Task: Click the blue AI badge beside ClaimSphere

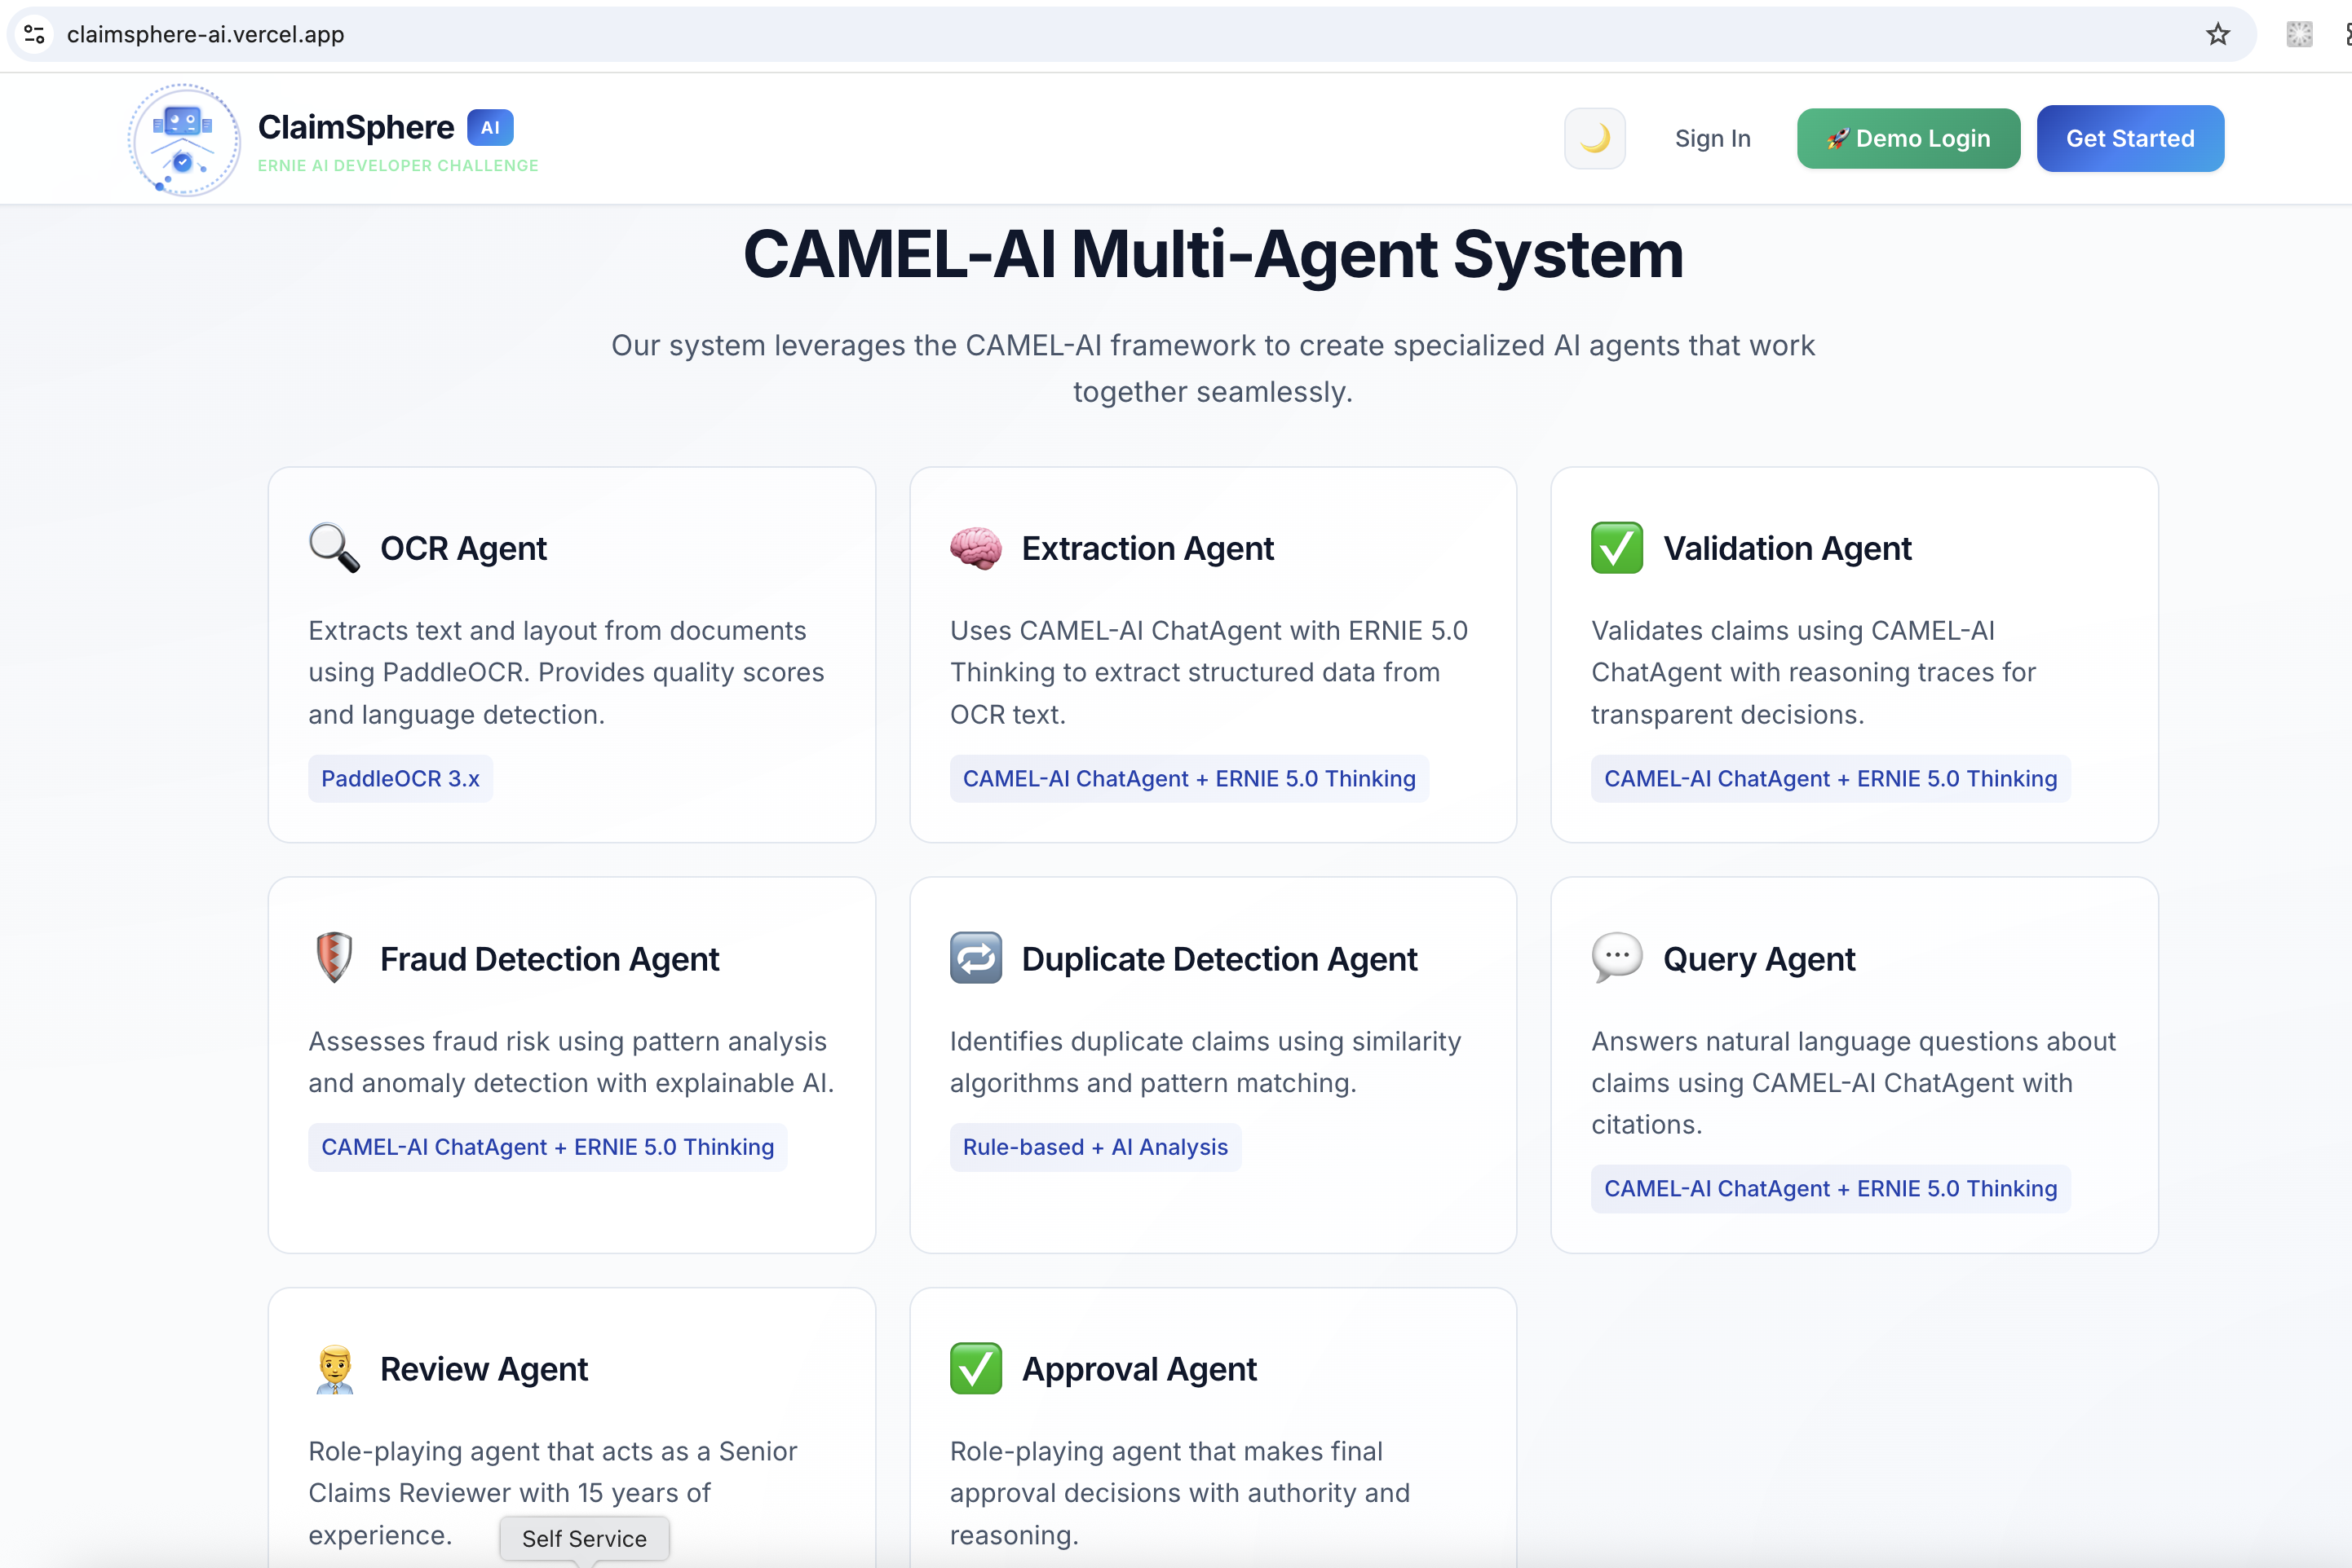Action: point(490,127)
